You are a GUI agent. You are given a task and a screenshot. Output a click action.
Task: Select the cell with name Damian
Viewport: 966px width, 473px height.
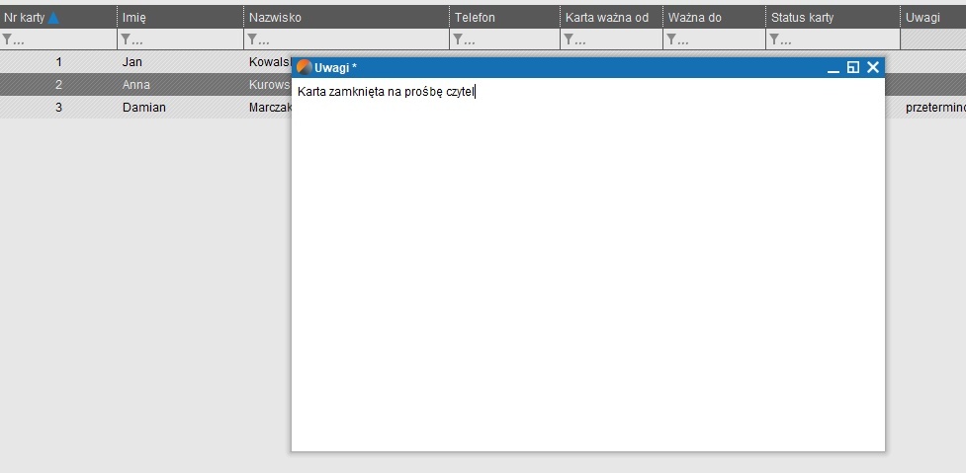(181, 108)
